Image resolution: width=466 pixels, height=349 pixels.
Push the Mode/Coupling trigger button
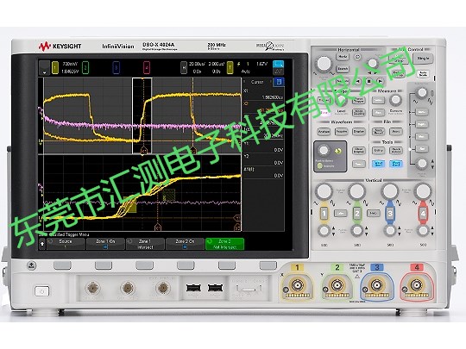[x=359, y=113]
